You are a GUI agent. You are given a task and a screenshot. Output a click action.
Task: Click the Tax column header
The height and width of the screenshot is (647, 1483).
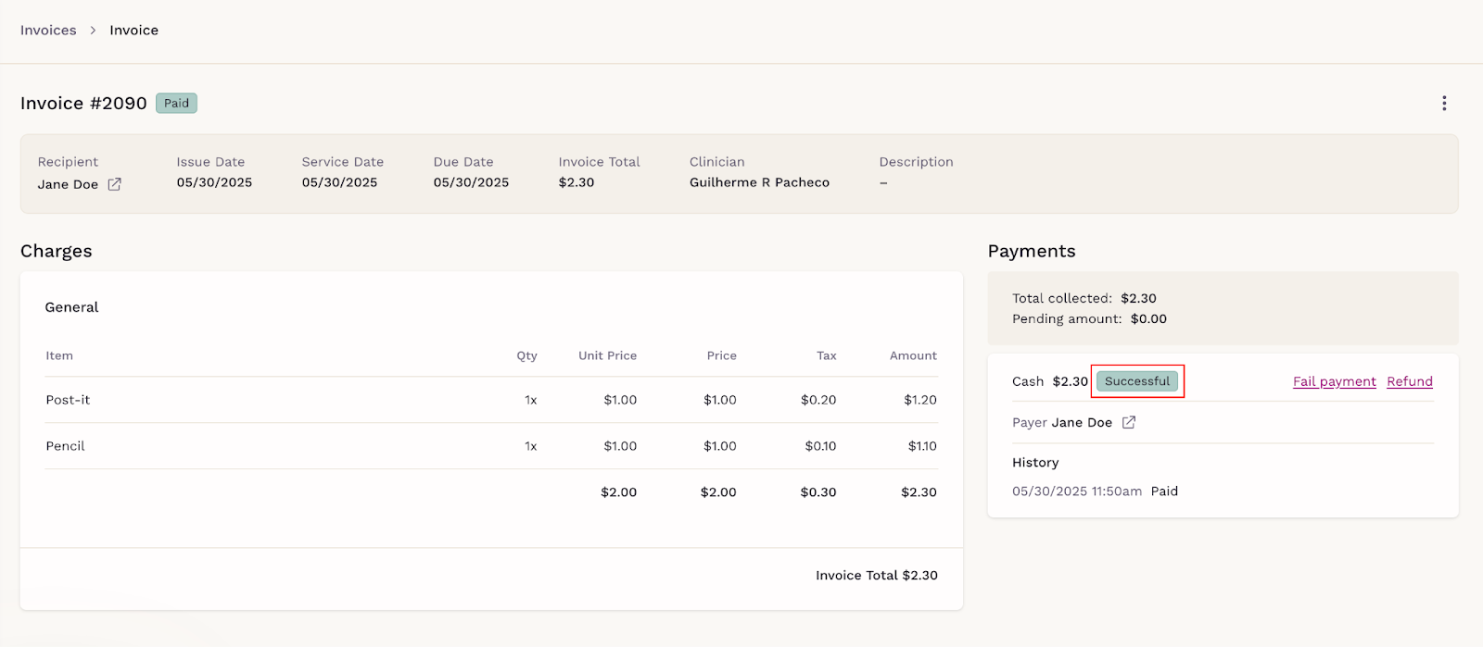pos(827,355)
